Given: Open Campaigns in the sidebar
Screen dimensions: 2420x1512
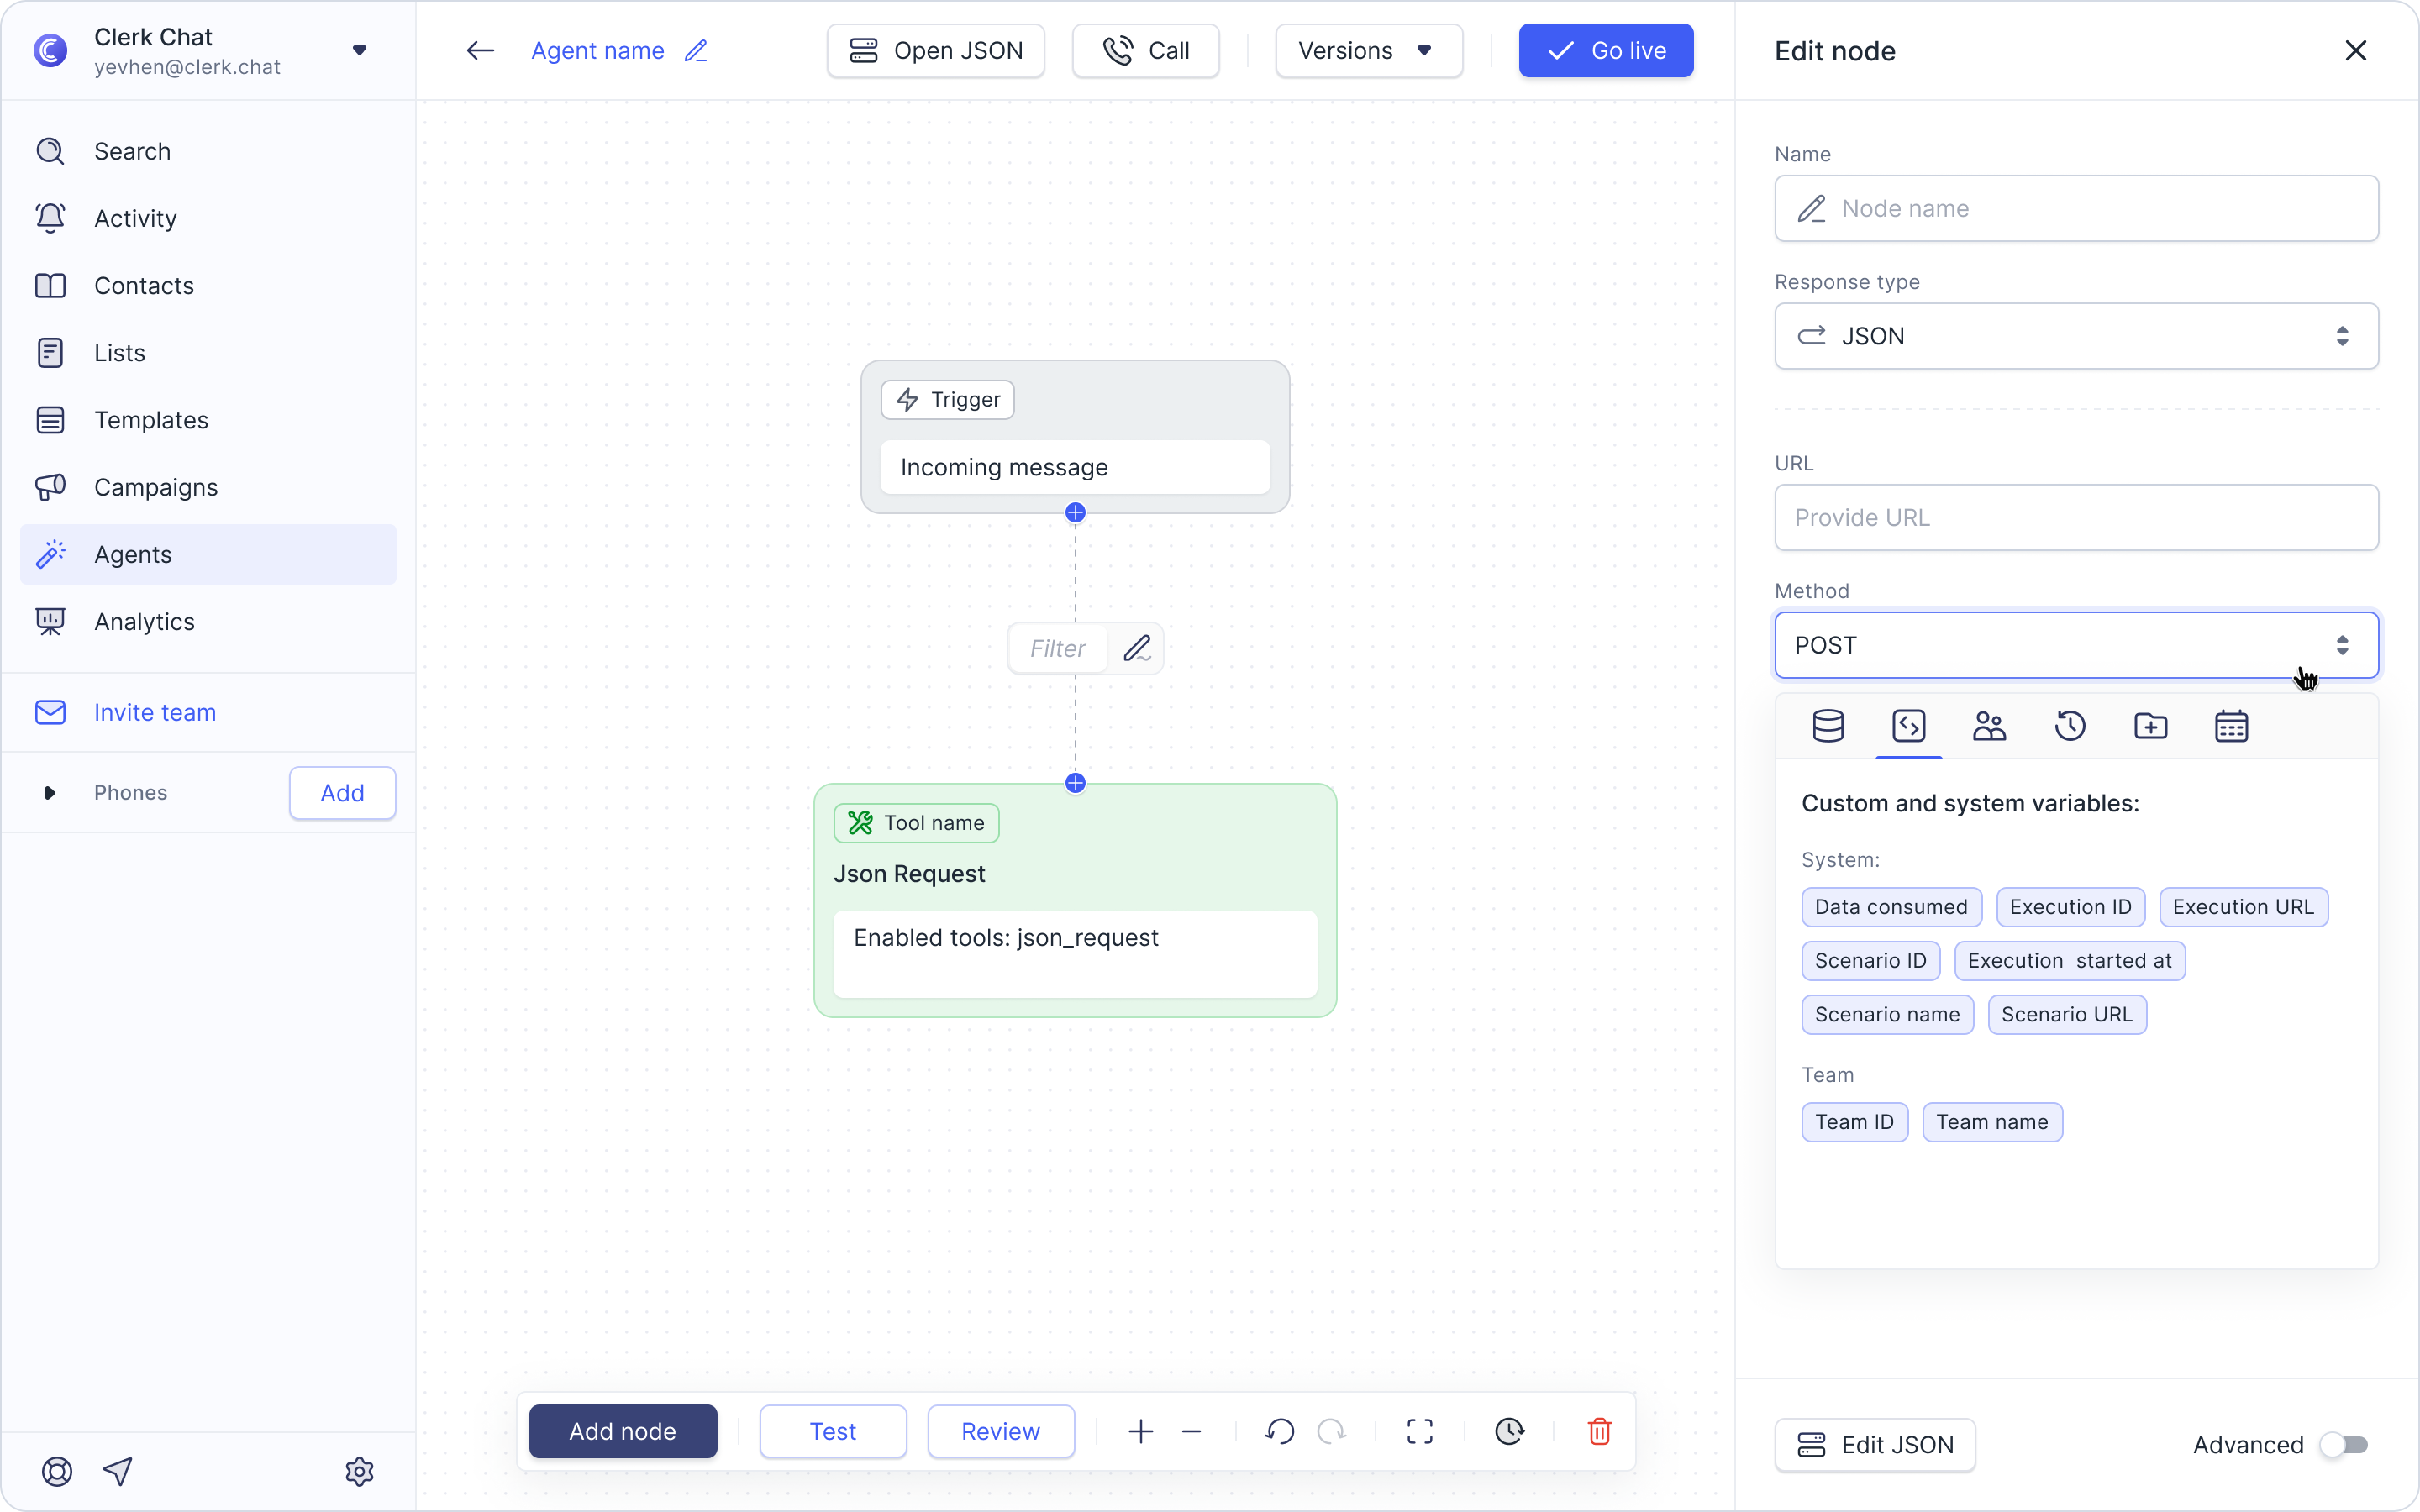Looking at the screenshot, I should tap(156, 487).
